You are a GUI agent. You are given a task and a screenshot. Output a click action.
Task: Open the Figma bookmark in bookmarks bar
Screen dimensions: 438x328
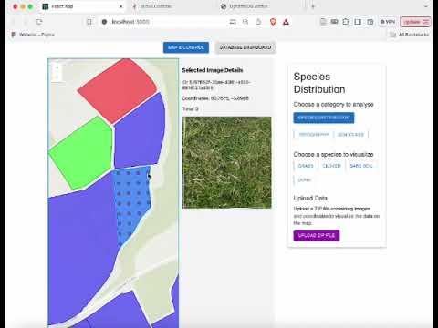pos(33,35)
